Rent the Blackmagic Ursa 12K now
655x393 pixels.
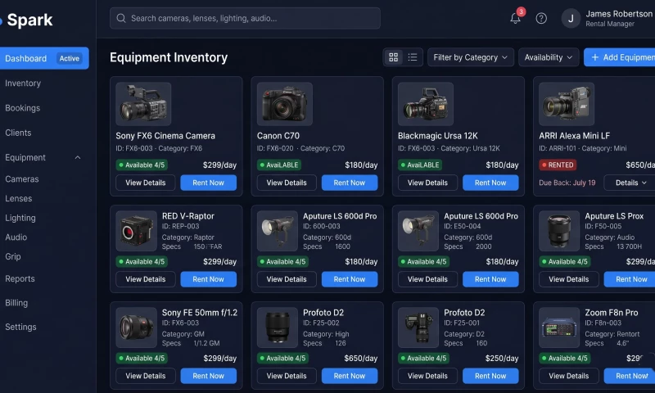(x=490, y=183)
